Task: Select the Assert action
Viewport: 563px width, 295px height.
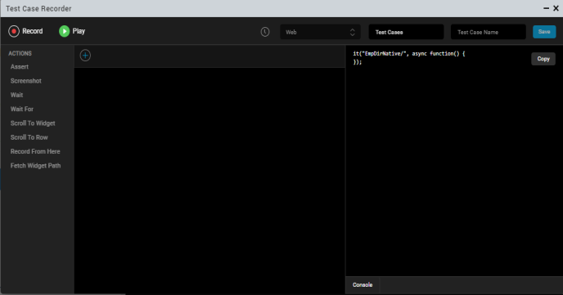Action: (x=20, y=67)
